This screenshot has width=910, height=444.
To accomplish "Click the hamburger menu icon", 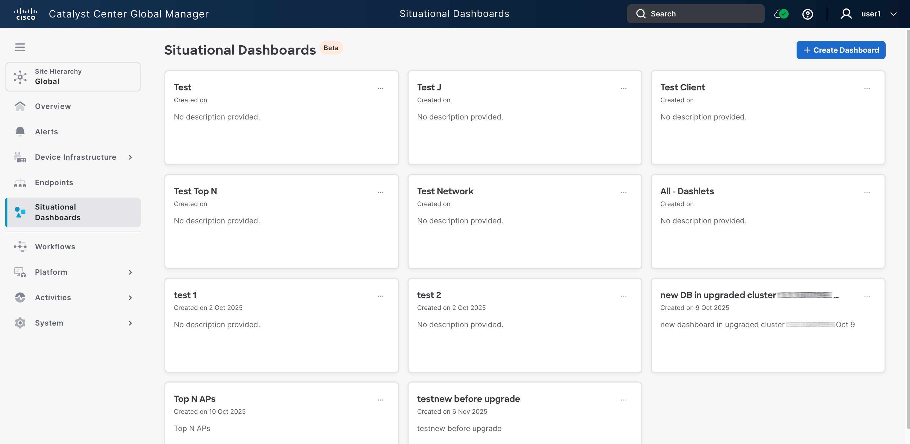I will pos(20,47).
